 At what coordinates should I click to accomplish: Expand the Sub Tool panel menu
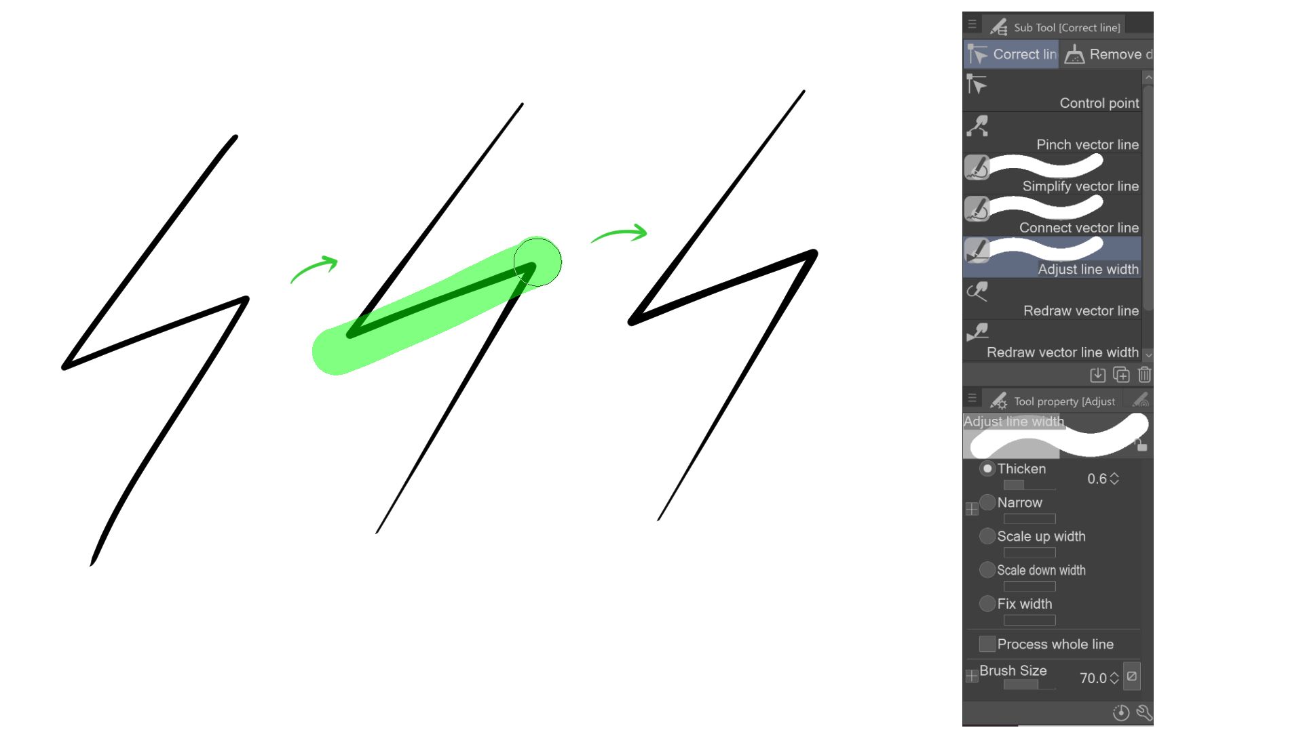coord(972,26)
